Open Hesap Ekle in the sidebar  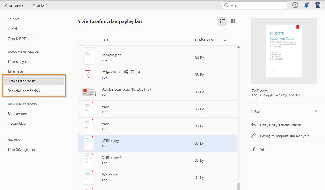(17, 123)
